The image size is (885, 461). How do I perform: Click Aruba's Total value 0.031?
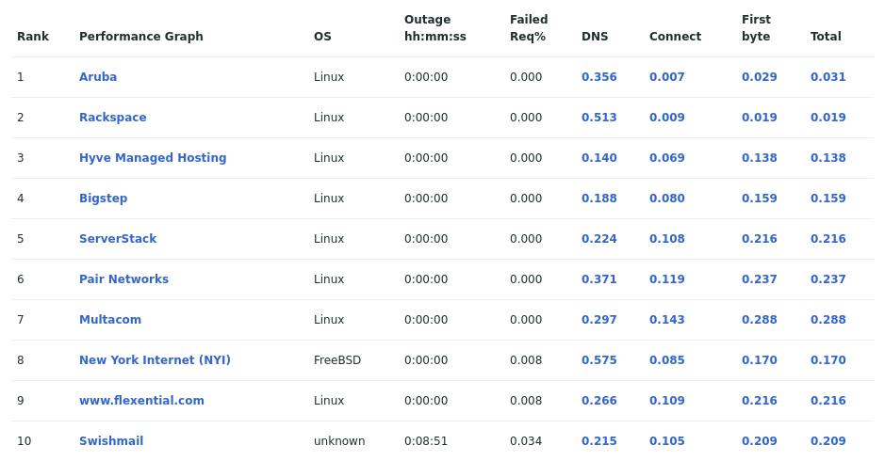(x=828, y=76)
